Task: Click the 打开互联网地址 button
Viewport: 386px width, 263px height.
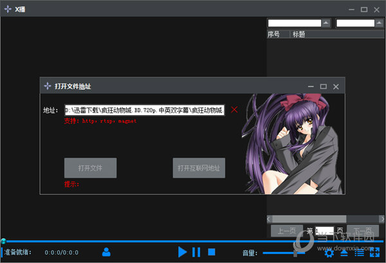Action: pyautogui.click(x=199, y=168)
